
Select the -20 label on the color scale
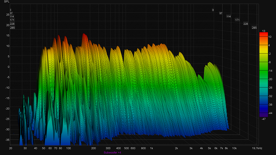270,79
